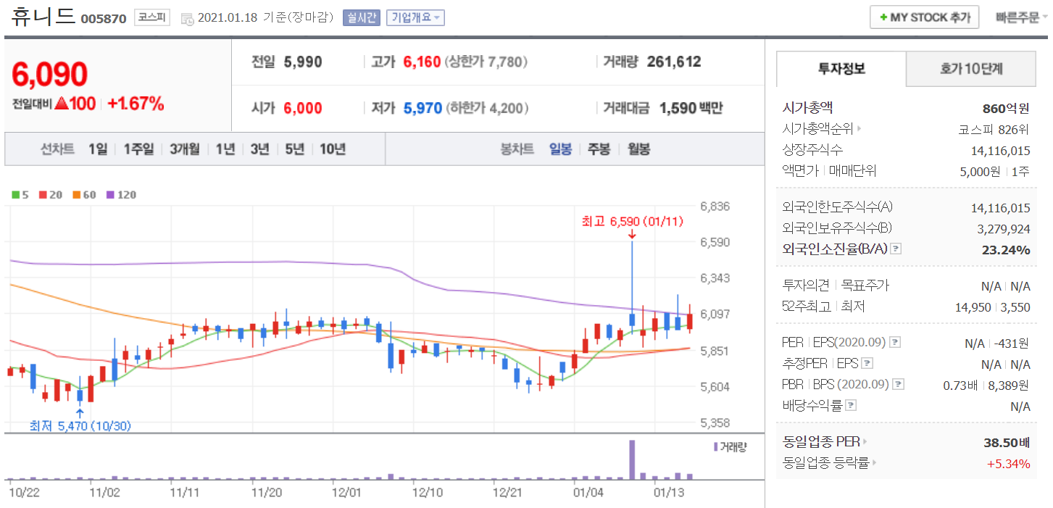Choose the 3개월 line chart period
This screenshot has height=508, width=1053.
[185, 149]
